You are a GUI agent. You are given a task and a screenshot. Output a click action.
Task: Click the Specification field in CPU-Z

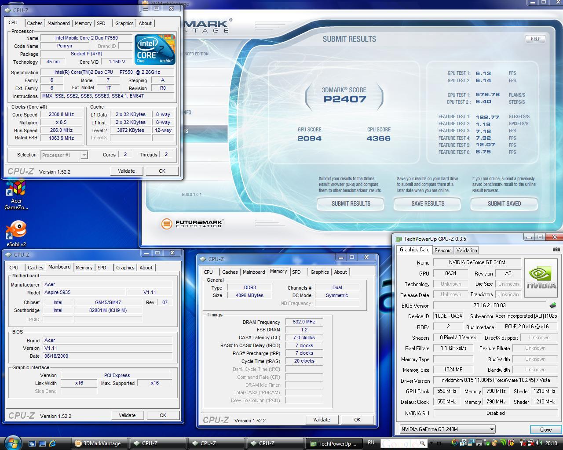(107, 72)
